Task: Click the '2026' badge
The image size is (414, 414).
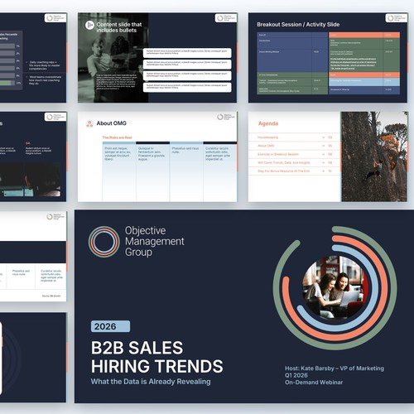Action: coord(110,326)
